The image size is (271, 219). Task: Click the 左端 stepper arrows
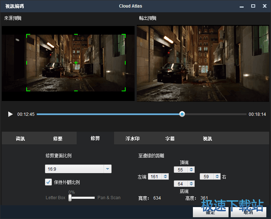pos(165,176)
